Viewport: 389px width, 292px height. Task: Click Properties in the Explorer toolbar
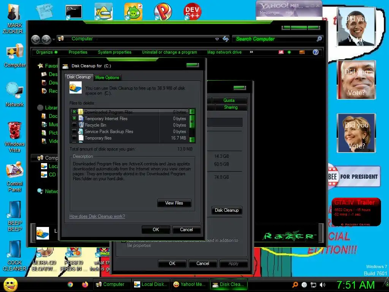pos(78,52)
